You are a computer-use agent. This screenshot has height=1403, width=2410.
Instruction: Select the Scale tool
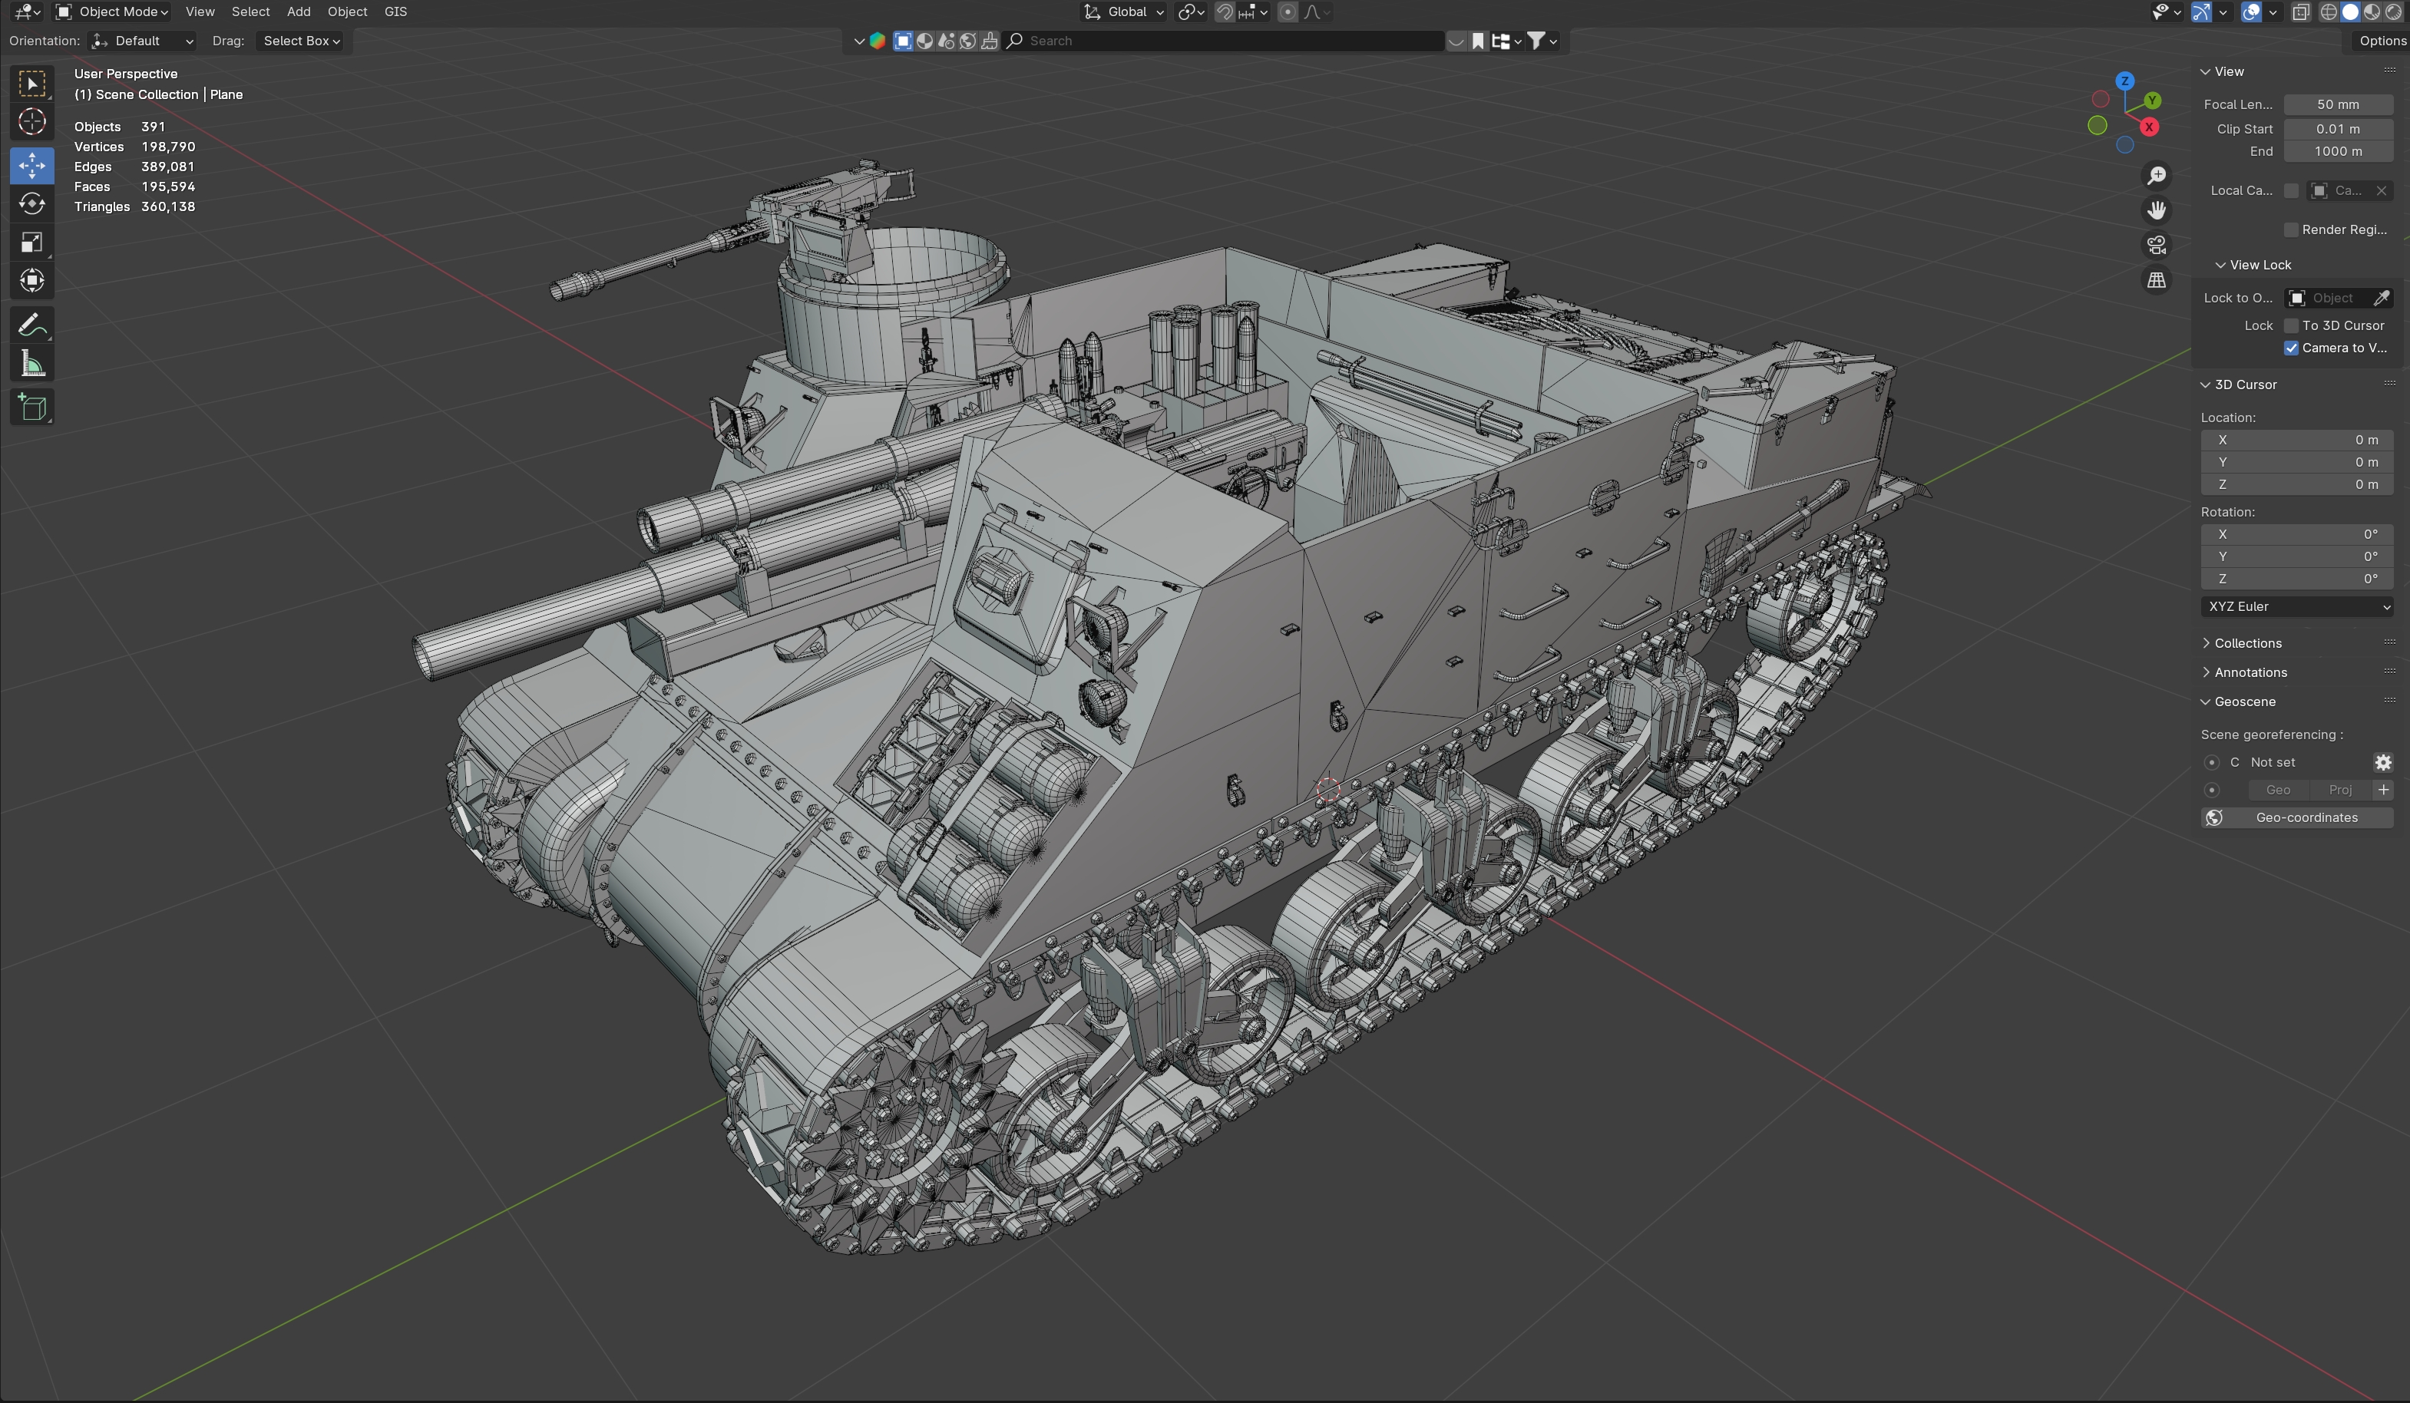(31, 242)
